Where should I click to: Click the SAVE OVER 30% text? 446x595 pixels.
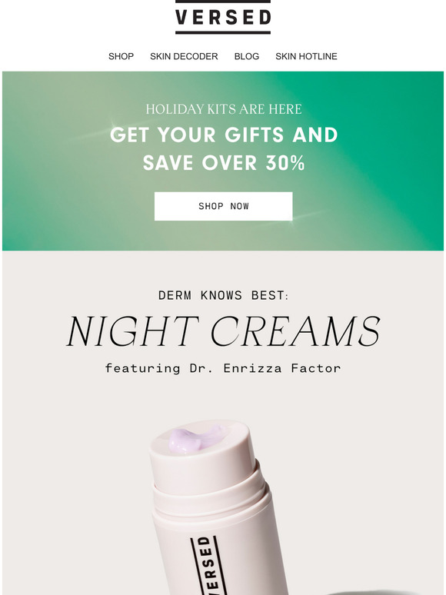pyautogui.click(x=224, y=163)
